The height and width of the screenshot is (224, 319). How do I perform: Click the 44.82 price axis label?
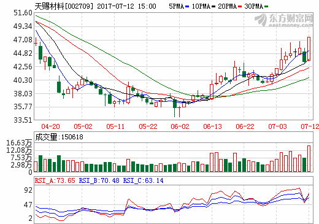click(23, 53)
